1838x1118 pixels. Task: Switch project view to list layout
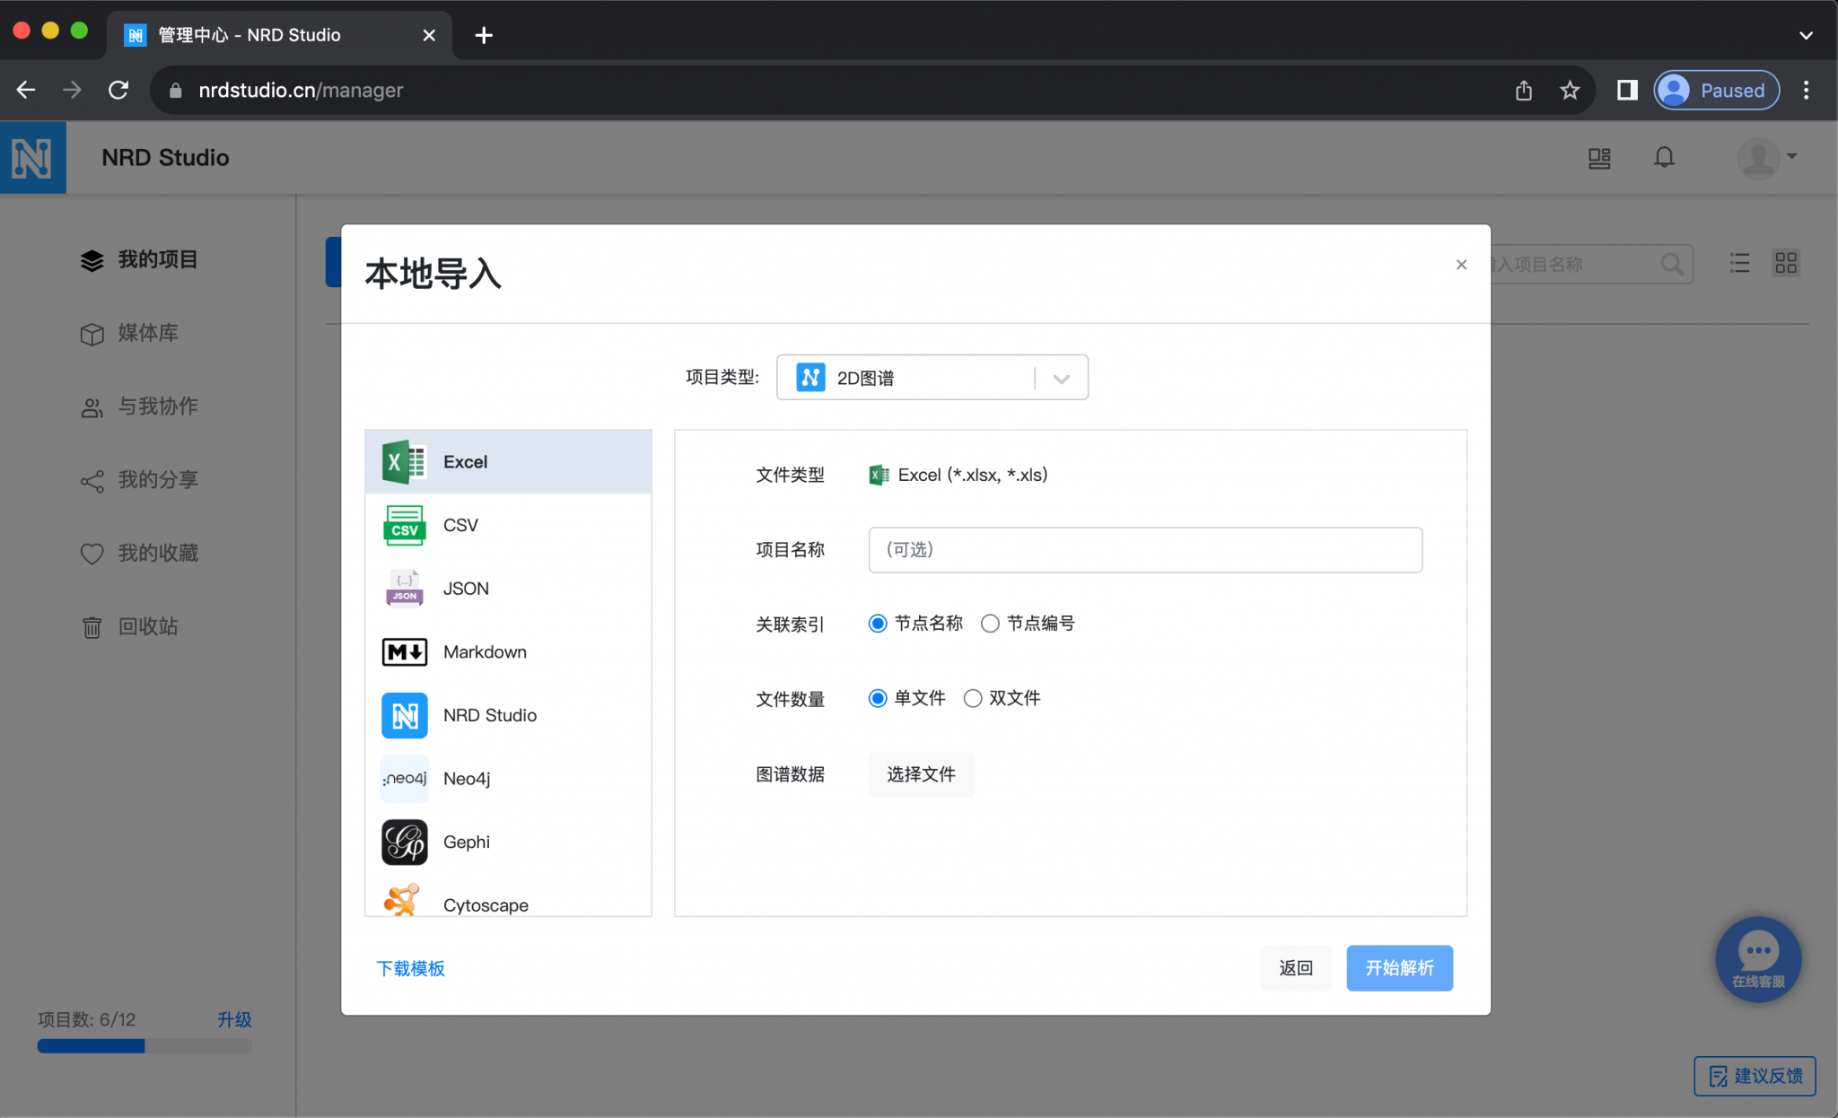(x=1739, y=263)
